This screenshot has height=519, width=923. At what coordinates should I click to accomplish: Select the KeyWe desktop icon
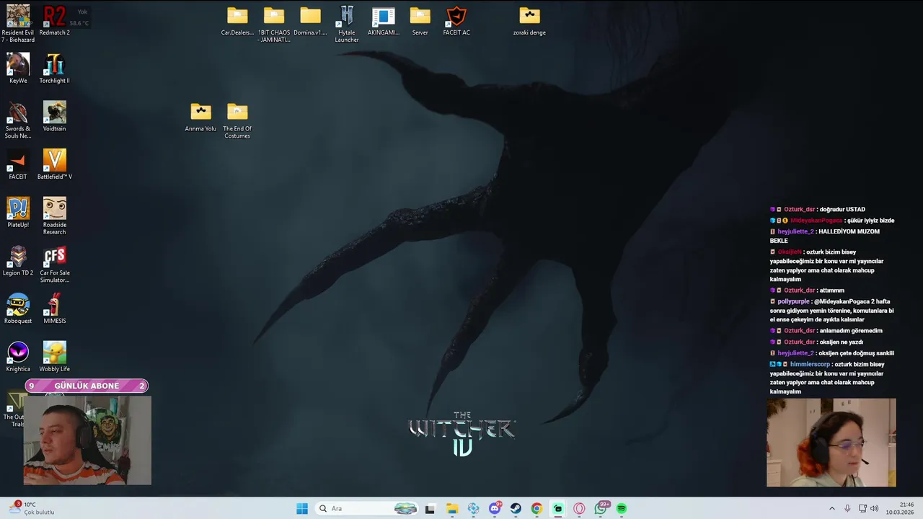tap(18, 68)
